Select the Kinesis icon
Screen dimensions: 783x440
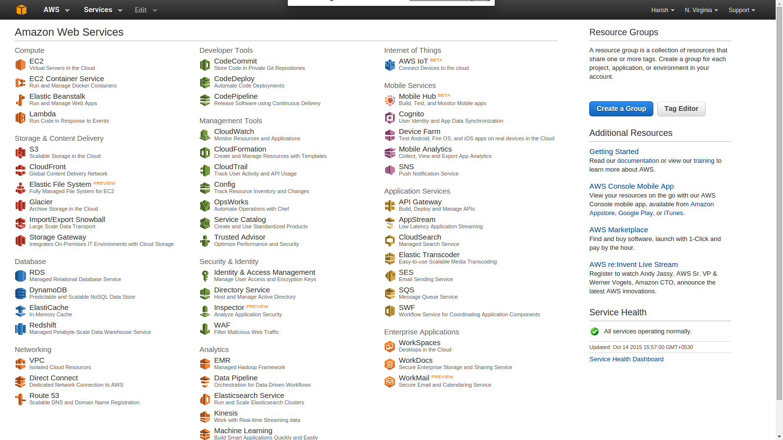pos(205,417)
